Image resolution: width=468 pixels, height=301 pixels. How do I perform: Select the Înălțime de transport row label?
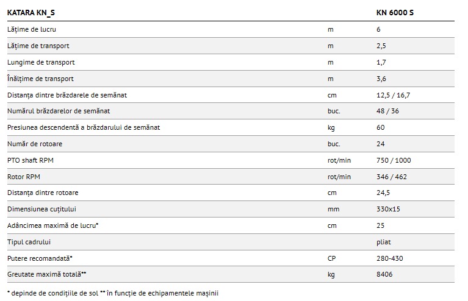coord(40,79)
